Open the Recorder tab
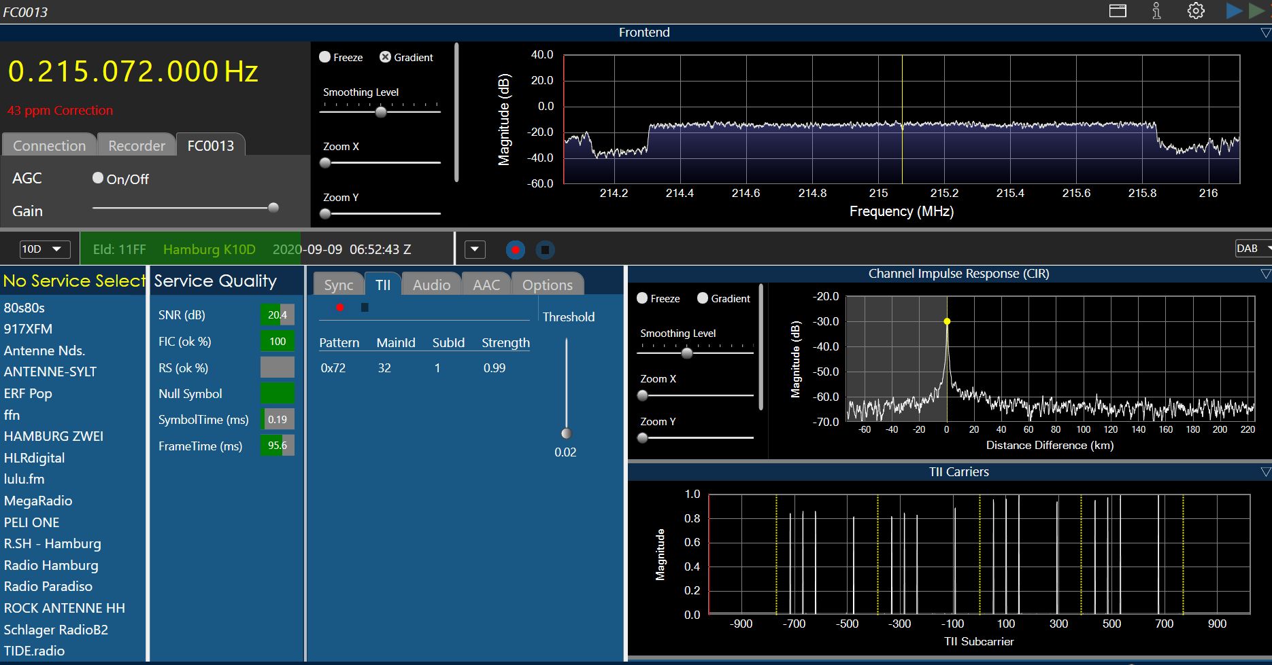1272x665 pixels. click(137, 145)
